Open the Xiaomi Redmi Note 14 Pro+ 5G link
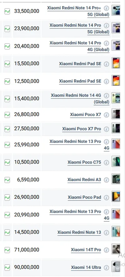 (78, 11)
